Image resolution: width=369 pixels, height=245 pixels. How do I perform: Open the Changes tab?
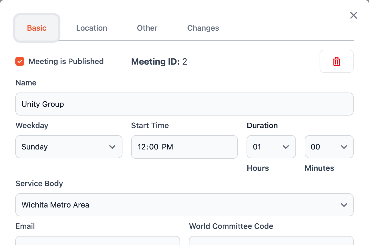click(x=203, y=28)
